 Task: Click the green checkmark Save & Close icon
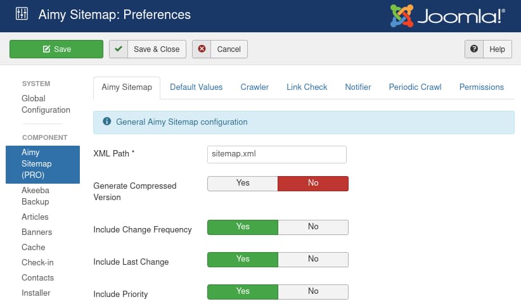pyautogui.click(x=118, y=49)
